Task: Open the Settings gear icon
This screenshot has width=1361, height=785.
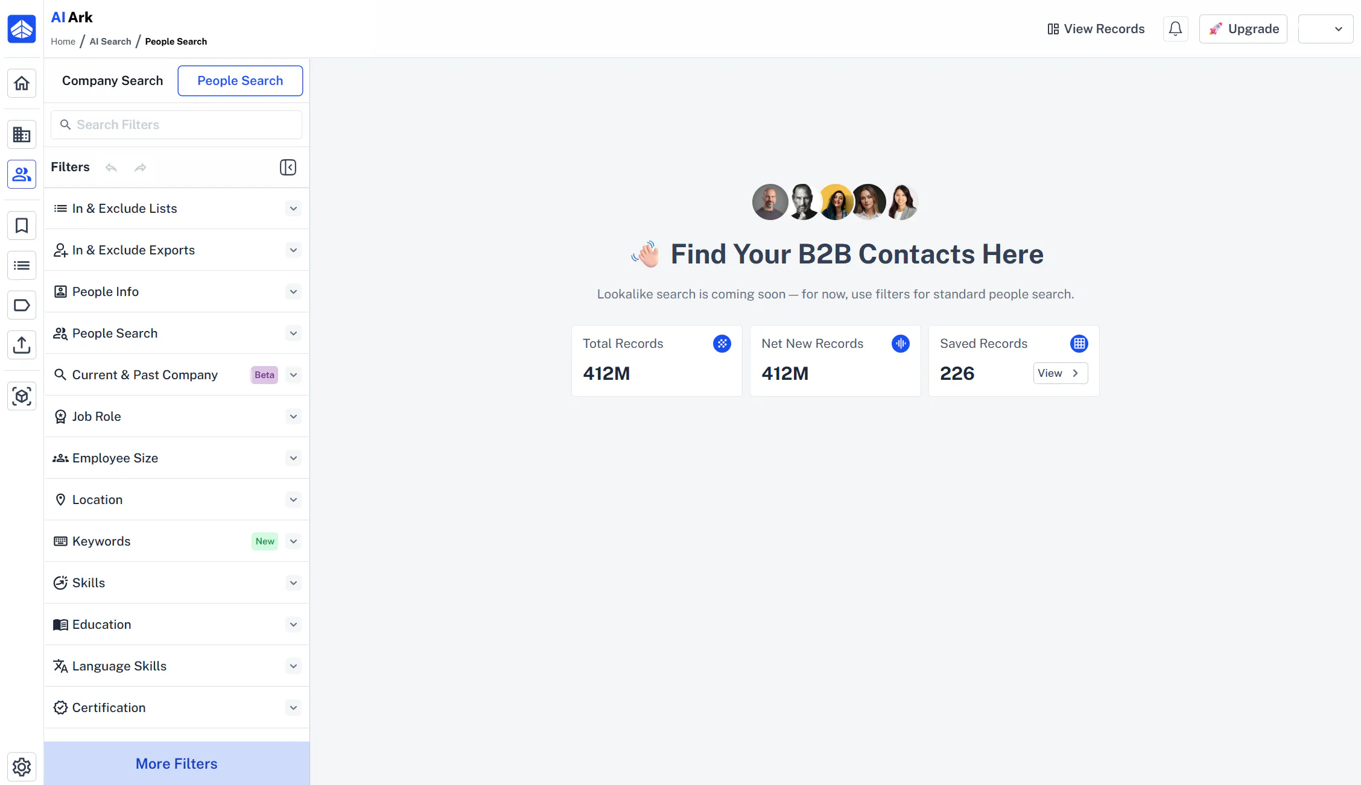Action: (22, 767)
